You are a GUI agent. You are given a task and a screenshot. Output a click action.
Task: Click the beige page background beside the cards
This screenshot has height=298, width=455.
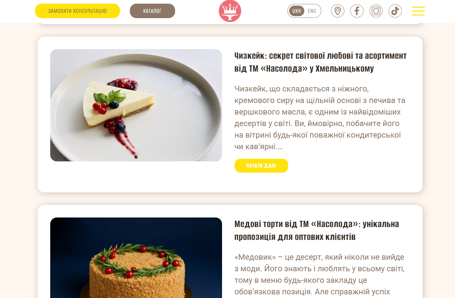19,132
